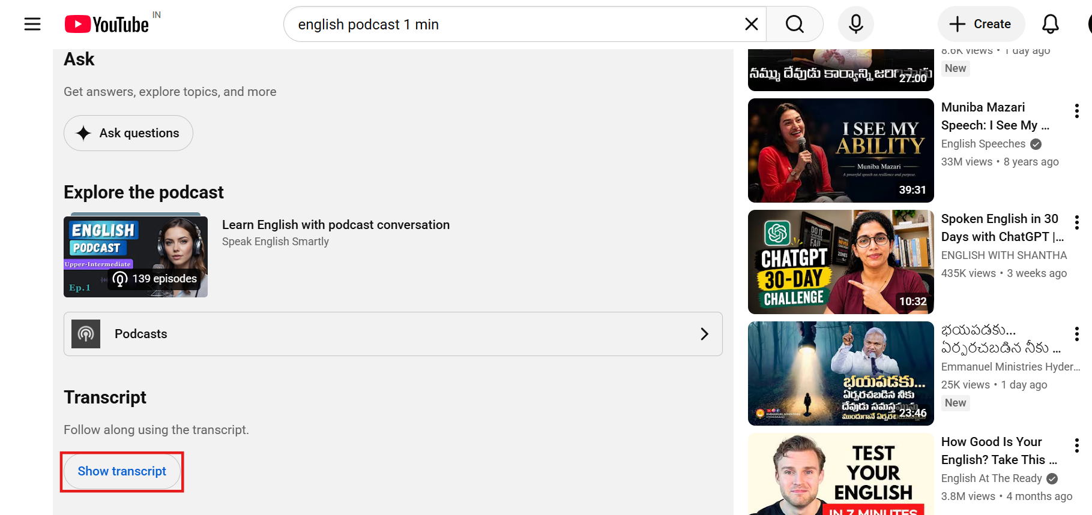Visit the English Speeches channel
This screenshot has width=1092, height=515.
pyautogui.click(x=983, y=144)
